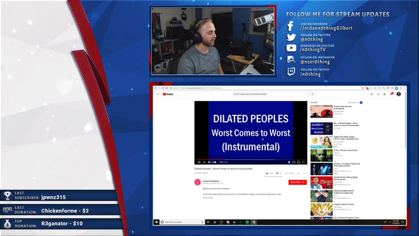Click the Windows taskbar search box
Image resolution: width=419 pixels, height=236 pixels.
click(182, 222)
